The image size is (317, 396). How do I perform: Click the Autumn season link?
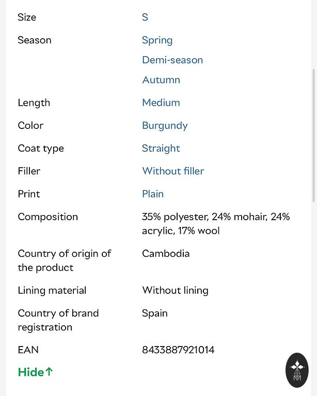(x=161, y=80)
